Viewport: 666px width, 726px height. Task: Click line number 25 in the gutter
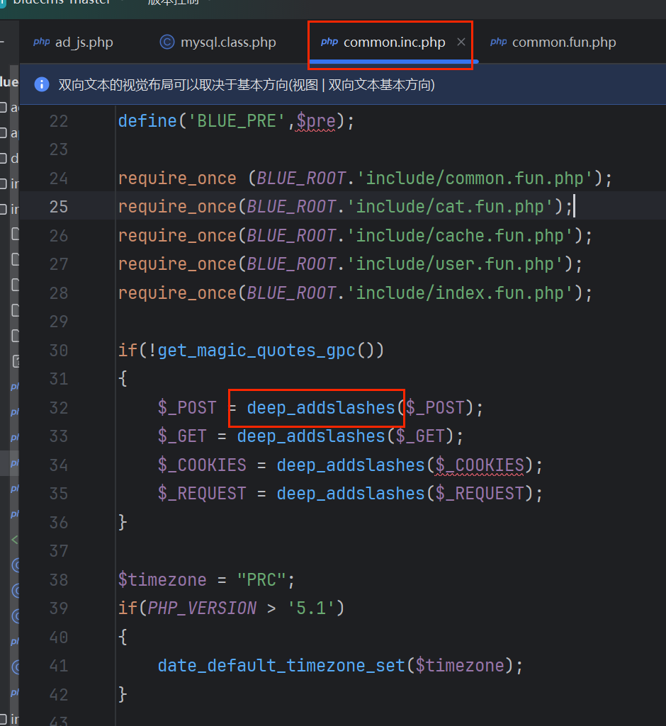tap(59, 207)
